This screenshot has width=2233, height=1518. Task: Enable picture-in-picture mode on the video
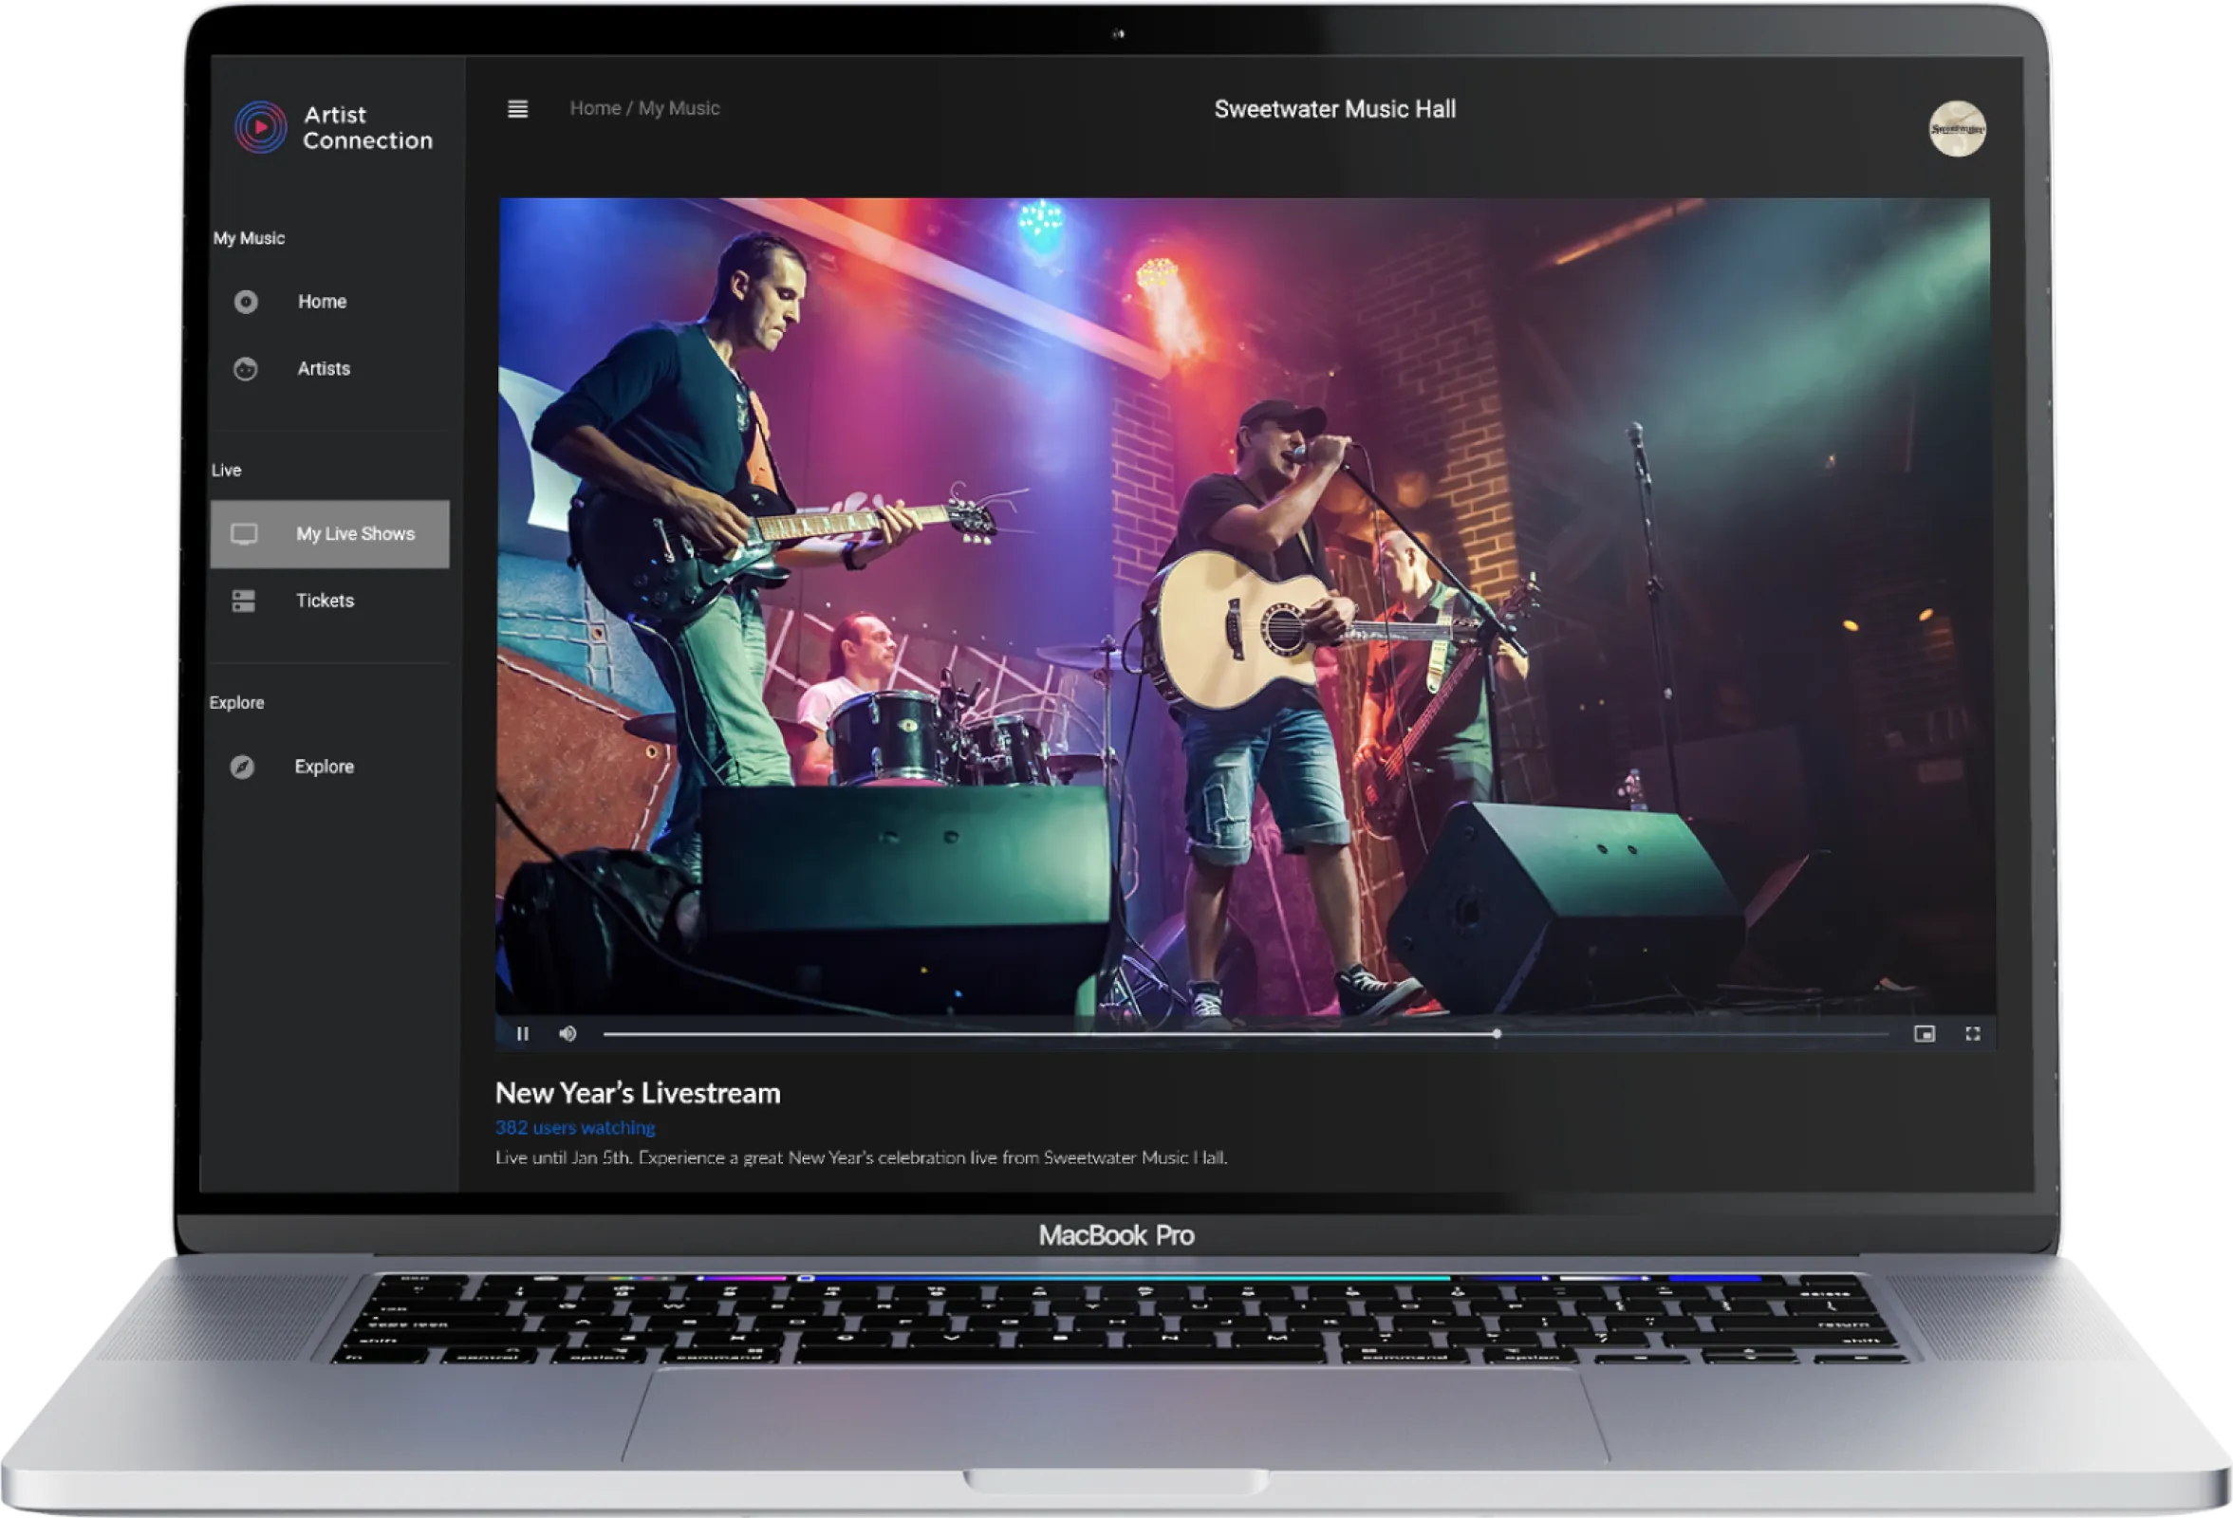pyautogui.click(x=1924, y=1034)
